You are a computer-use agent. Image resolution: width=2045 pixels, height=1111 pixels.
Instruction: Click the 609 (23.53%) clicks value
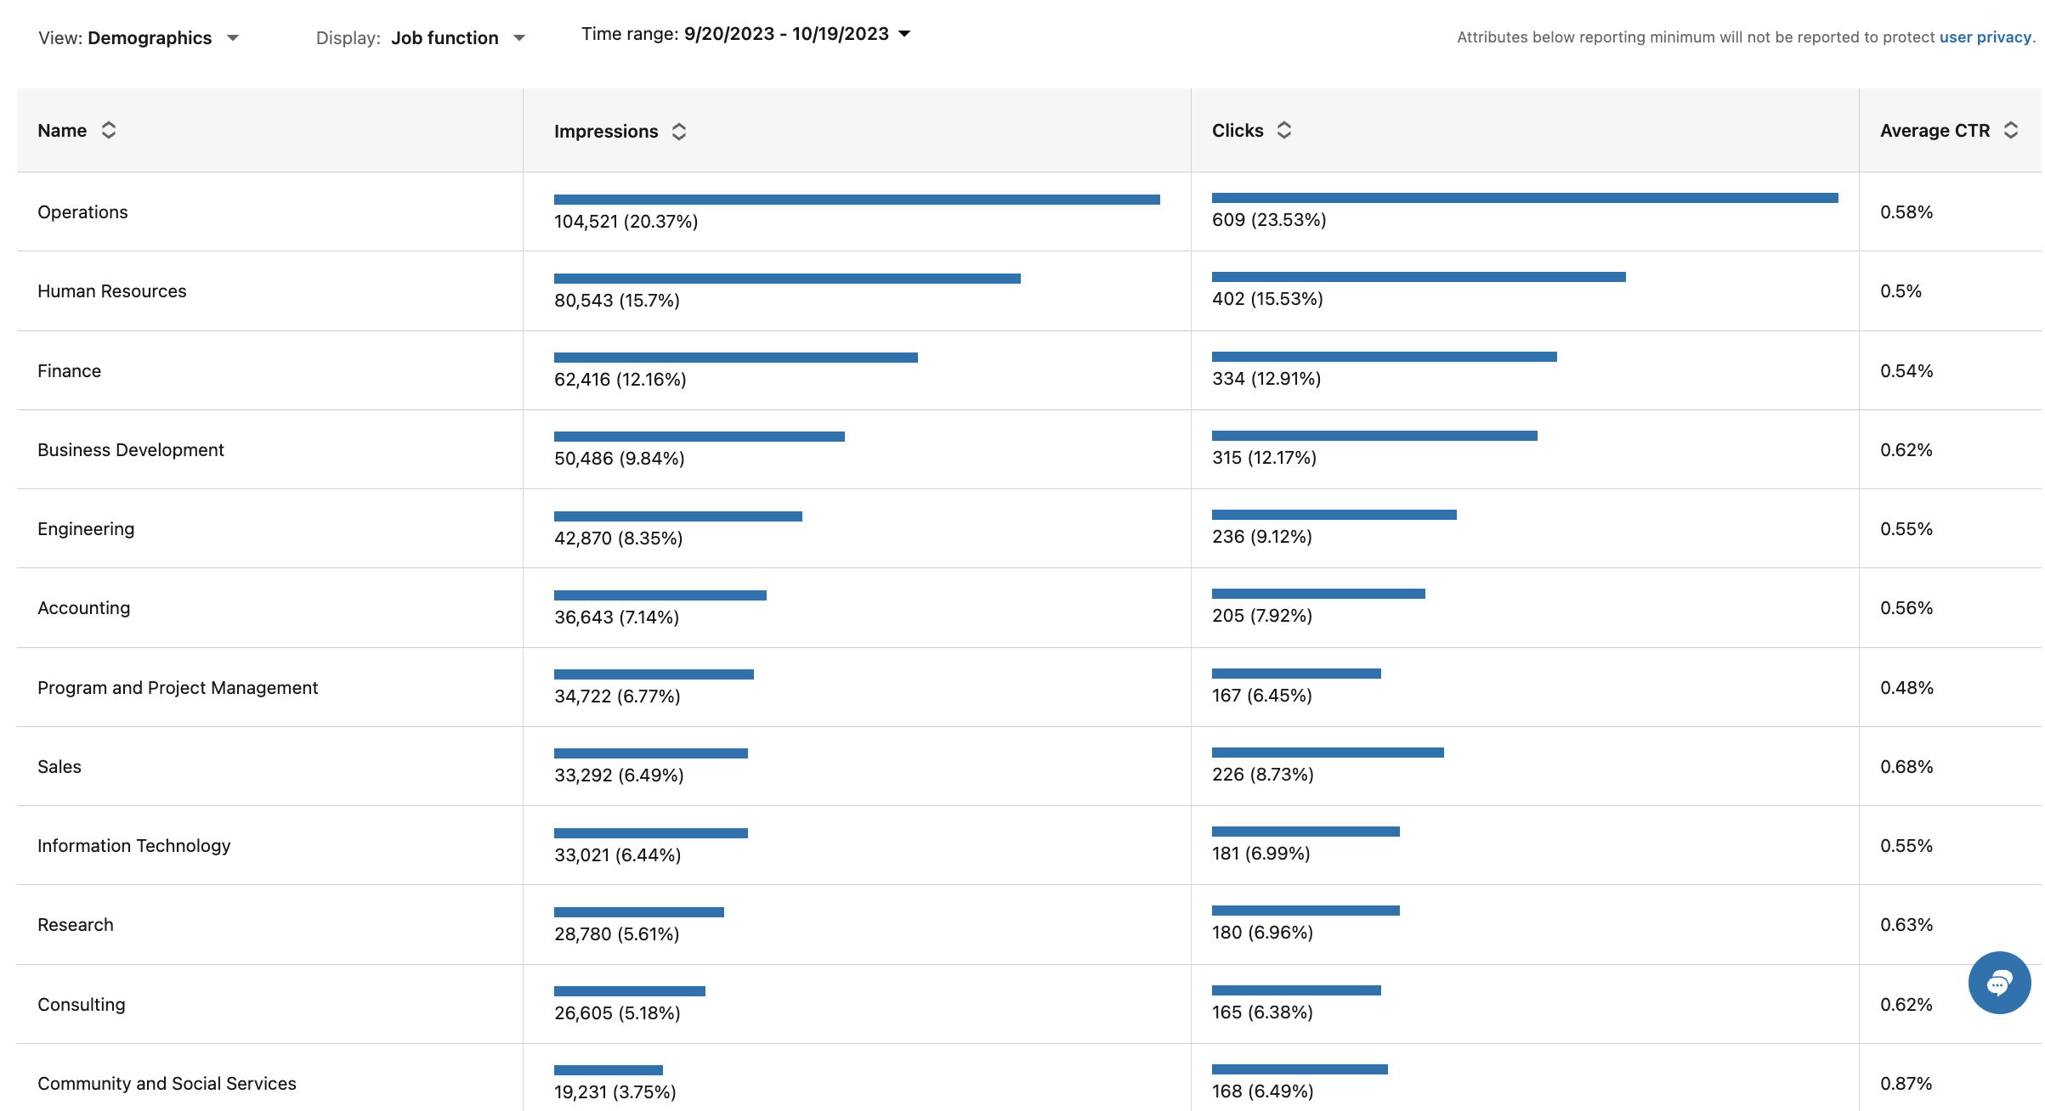1269,220
